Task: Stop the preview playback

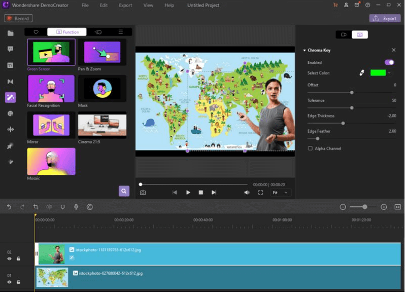Action: [x=200, y=193]
